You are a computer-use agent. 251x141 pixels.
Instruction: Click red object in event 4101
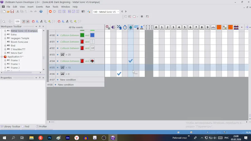[x=82, y=42]
